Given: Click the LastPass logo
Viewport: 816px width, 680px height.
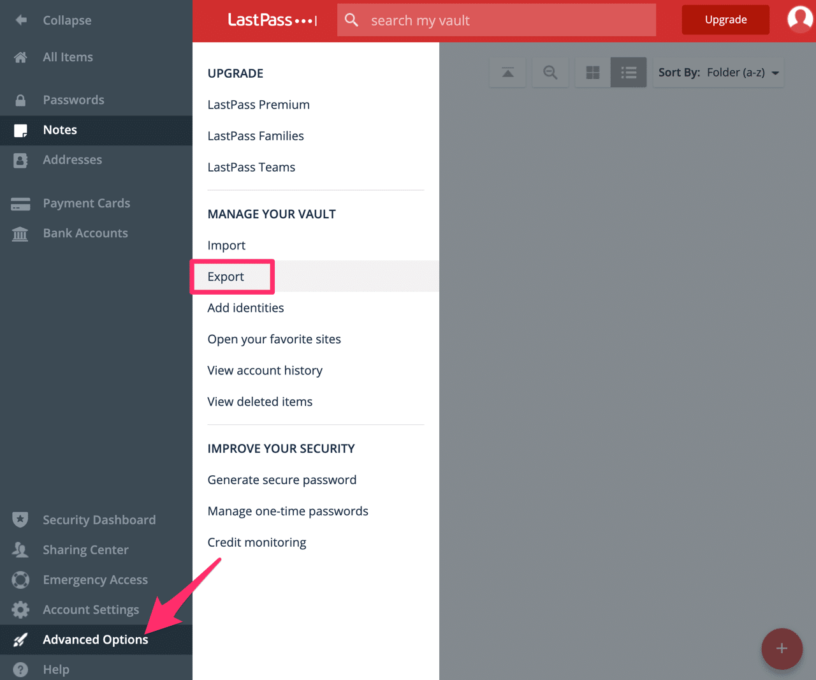Looking at the screenshot, I should click(x=272, y=20).
